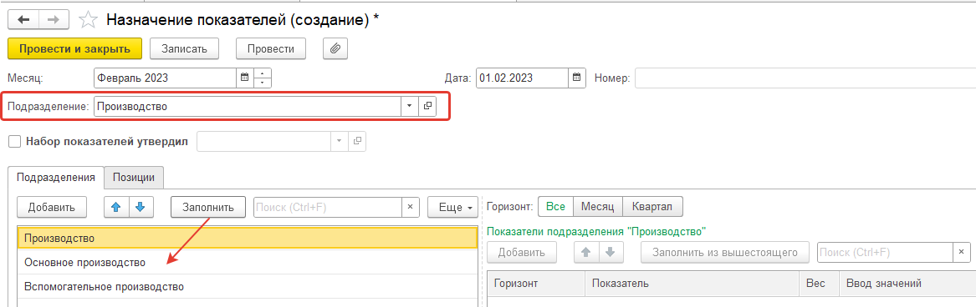Switch to the Позиции tab

tap(134, 177)
